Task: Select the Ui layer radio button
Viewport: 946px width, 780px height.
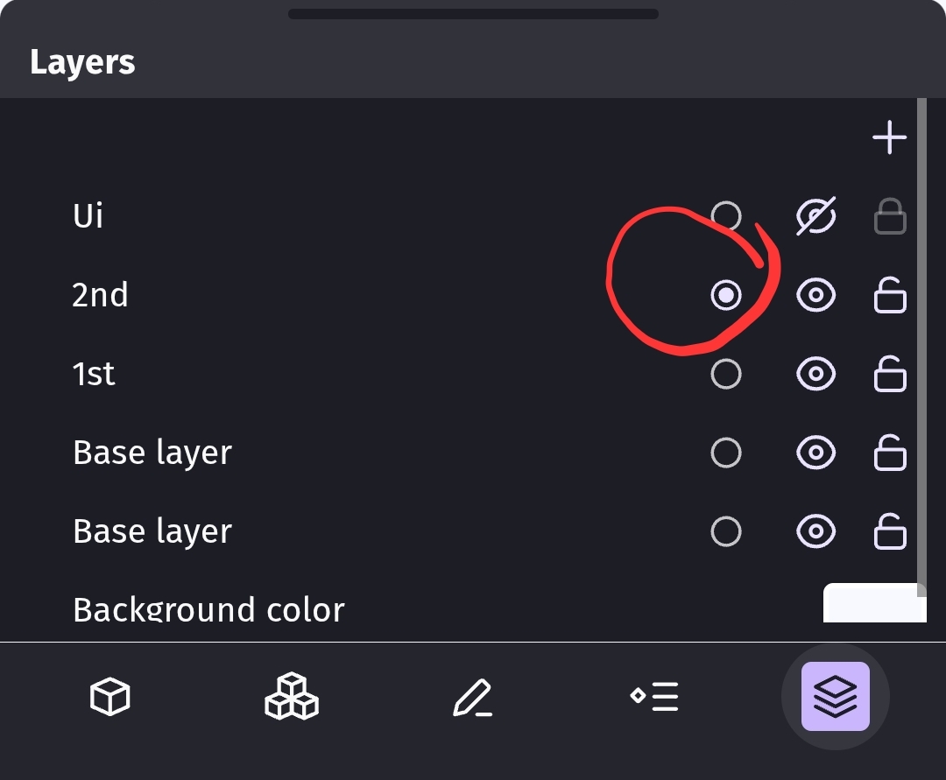Action: point(726,216)
